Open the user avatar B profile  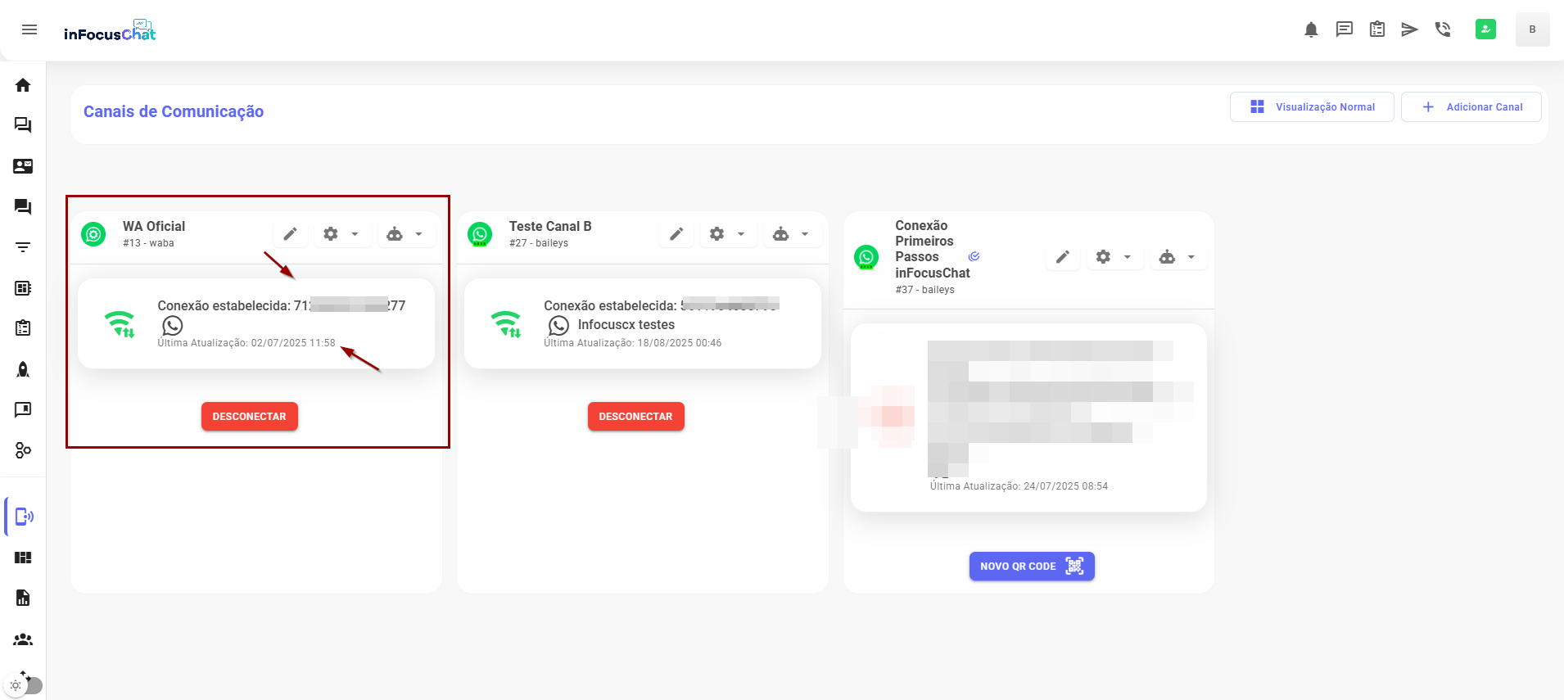click(1532, 29)
